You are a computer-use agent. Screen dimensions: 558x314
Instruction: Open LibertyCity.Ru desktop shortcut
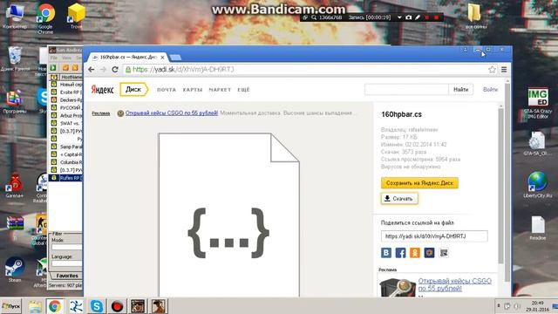point(537,185)
